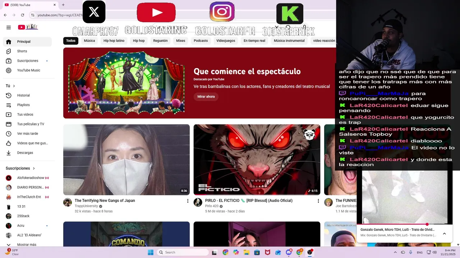Go to Principal home in sidebar

tap(27, 42)
